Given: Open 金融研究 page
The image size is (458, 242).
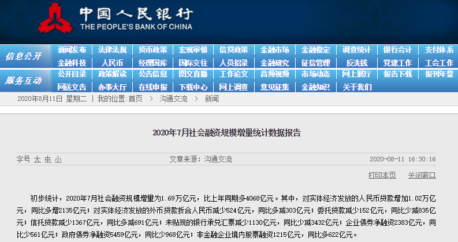Looking at the screenshot, I should tap(274, 63).
